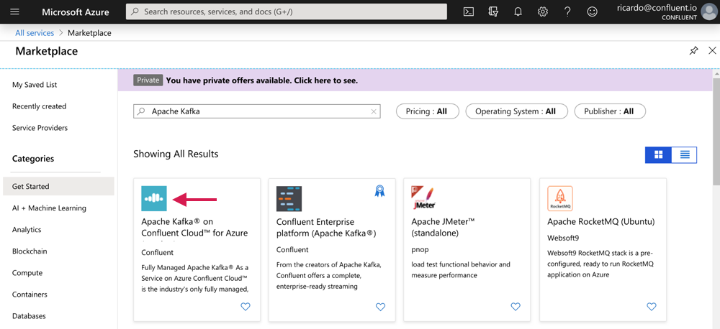Click the magnifier icon in the Marketplace search
Screen dimensions: 720x329
pyautogui.click(x=141, y=111)
